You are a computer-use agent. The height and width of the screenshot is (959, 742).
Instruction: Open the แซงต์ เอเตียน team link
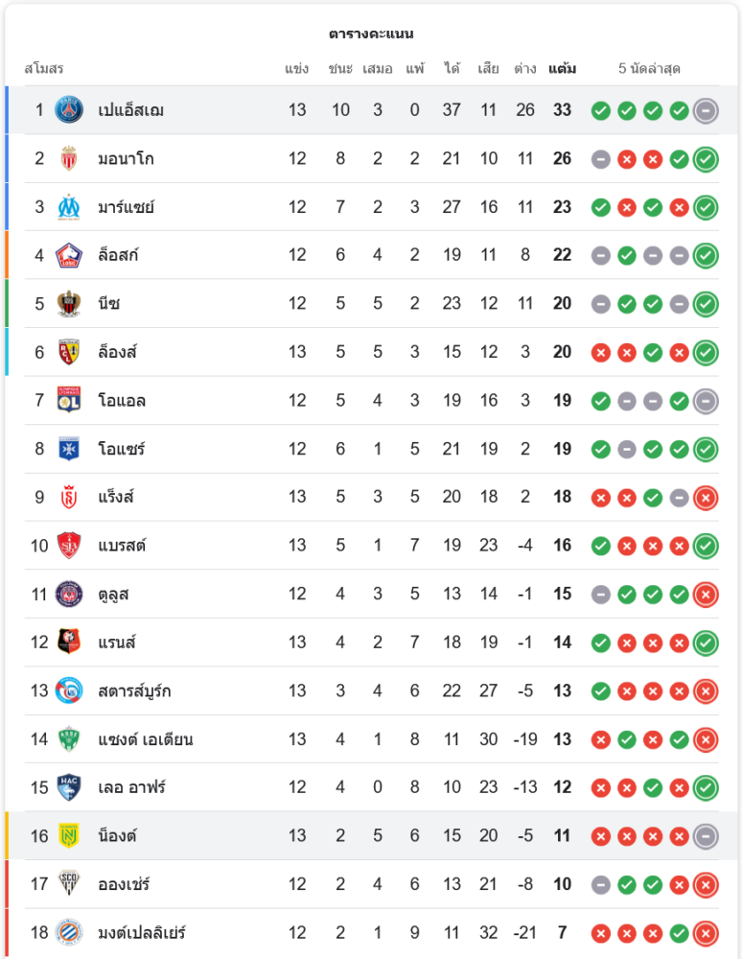click(145, 738)
